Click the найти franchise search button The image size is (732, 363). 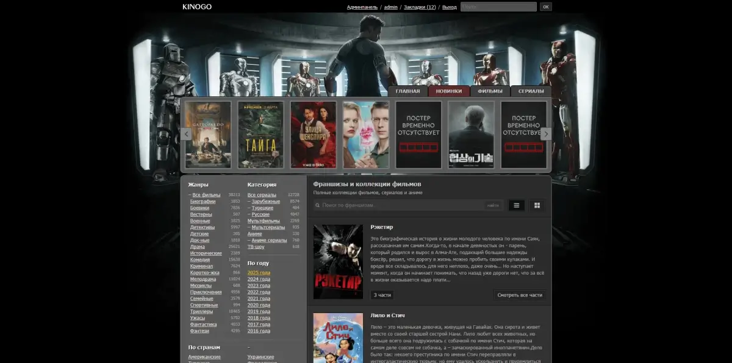click(493, 205)
